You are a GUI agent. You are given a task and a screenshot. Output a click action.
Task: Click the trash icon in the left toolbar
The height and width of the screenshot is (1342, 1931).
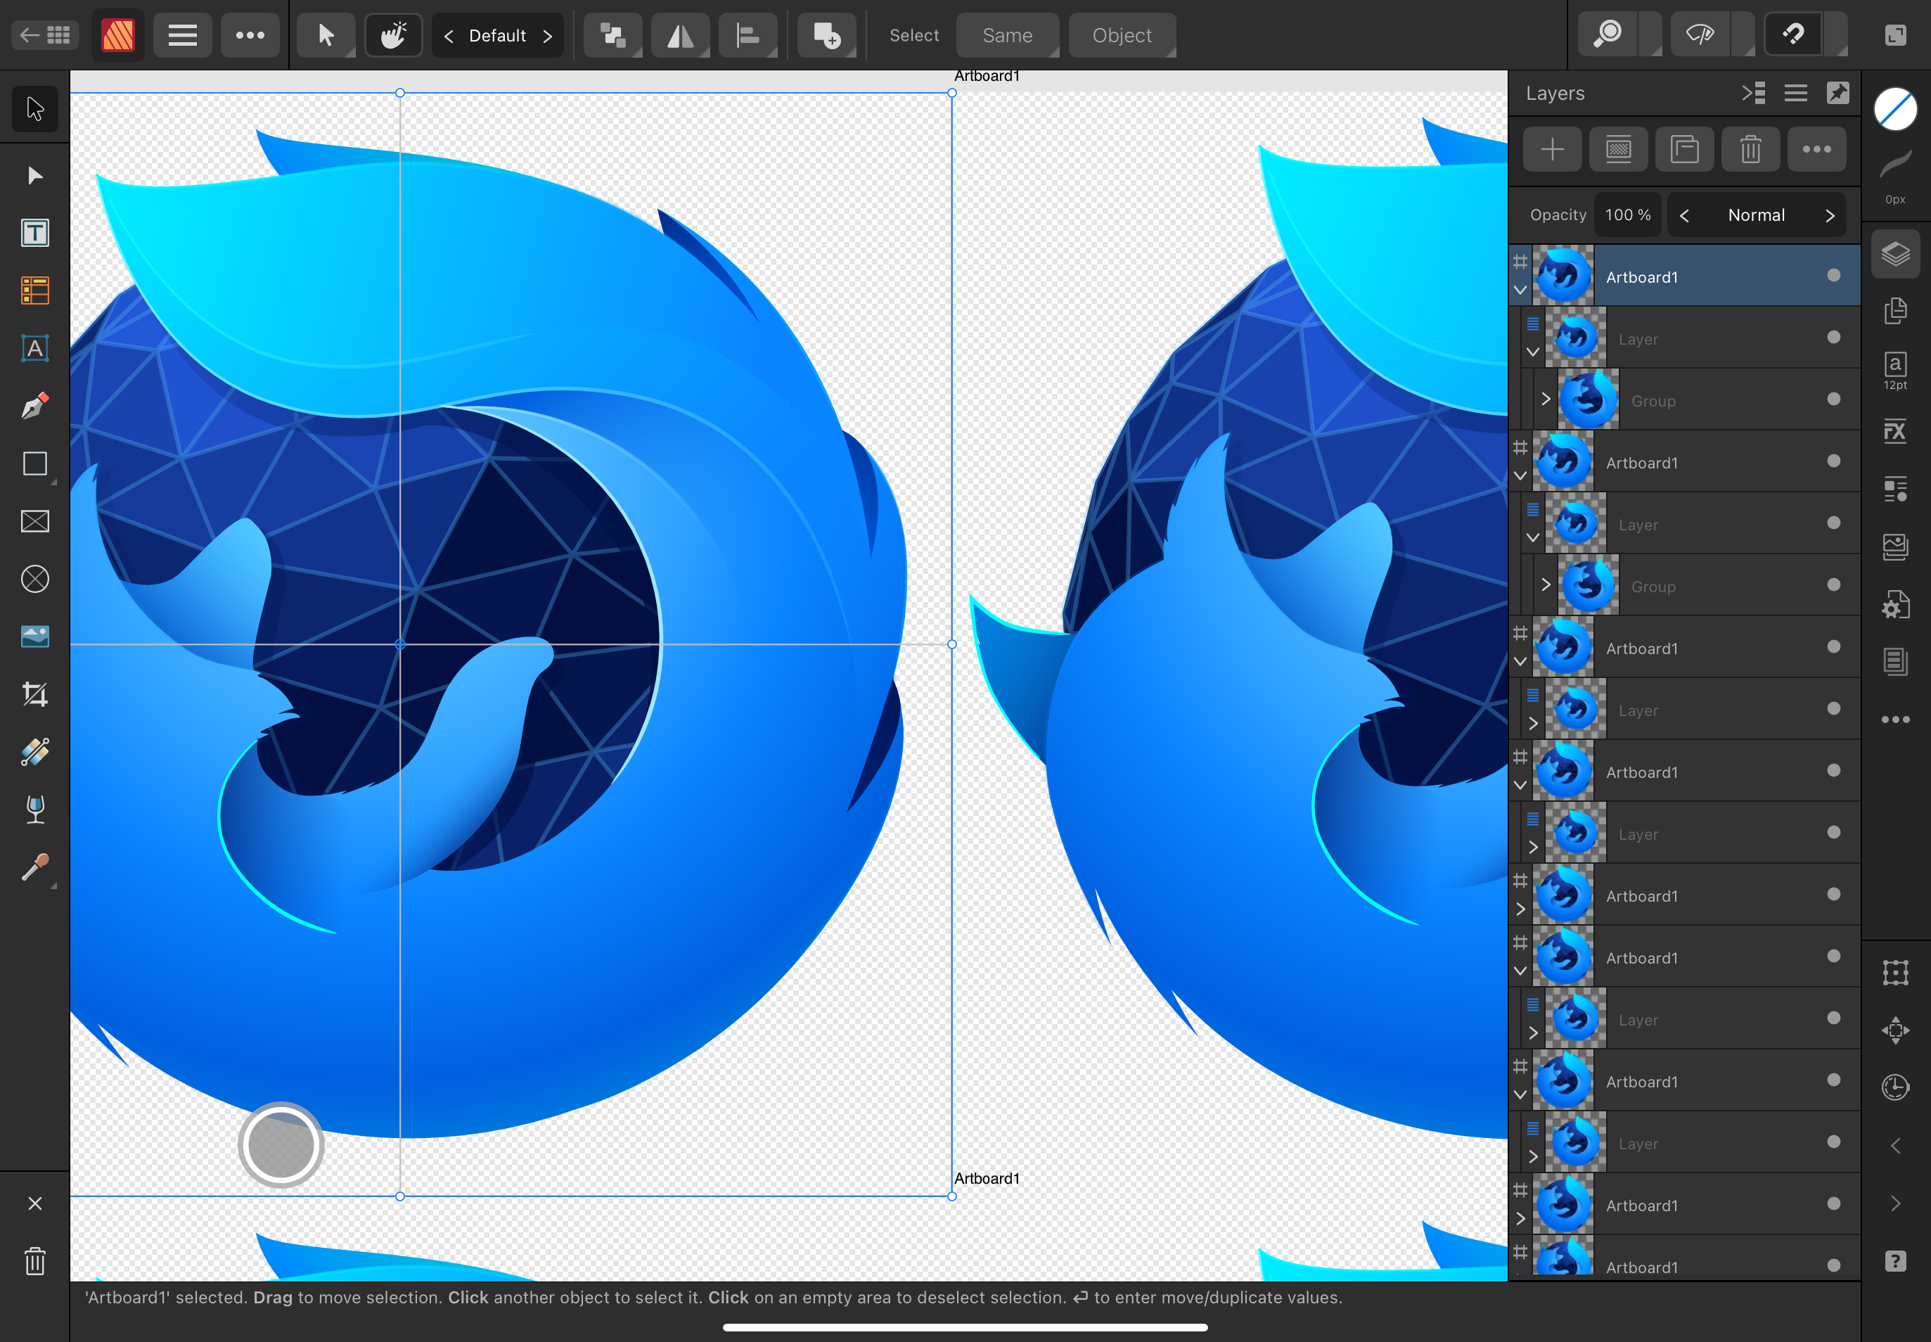[34, 1260]
